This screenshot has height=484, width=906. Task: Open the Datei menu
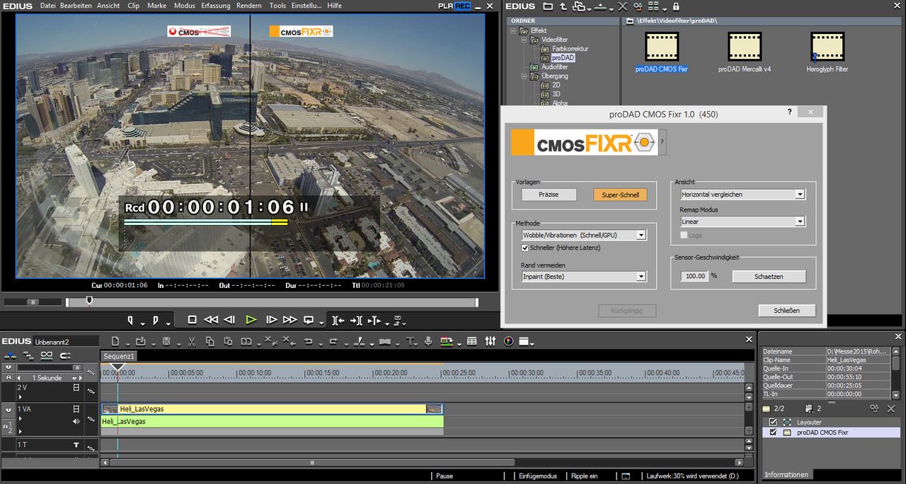click(48, 6)
